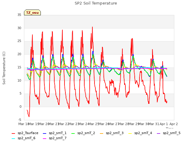Image resolution: width=192 pixels, height=144 pixels.
Task: Click the yellow sp2_smT_4 color marker
Action: point(130,133)
